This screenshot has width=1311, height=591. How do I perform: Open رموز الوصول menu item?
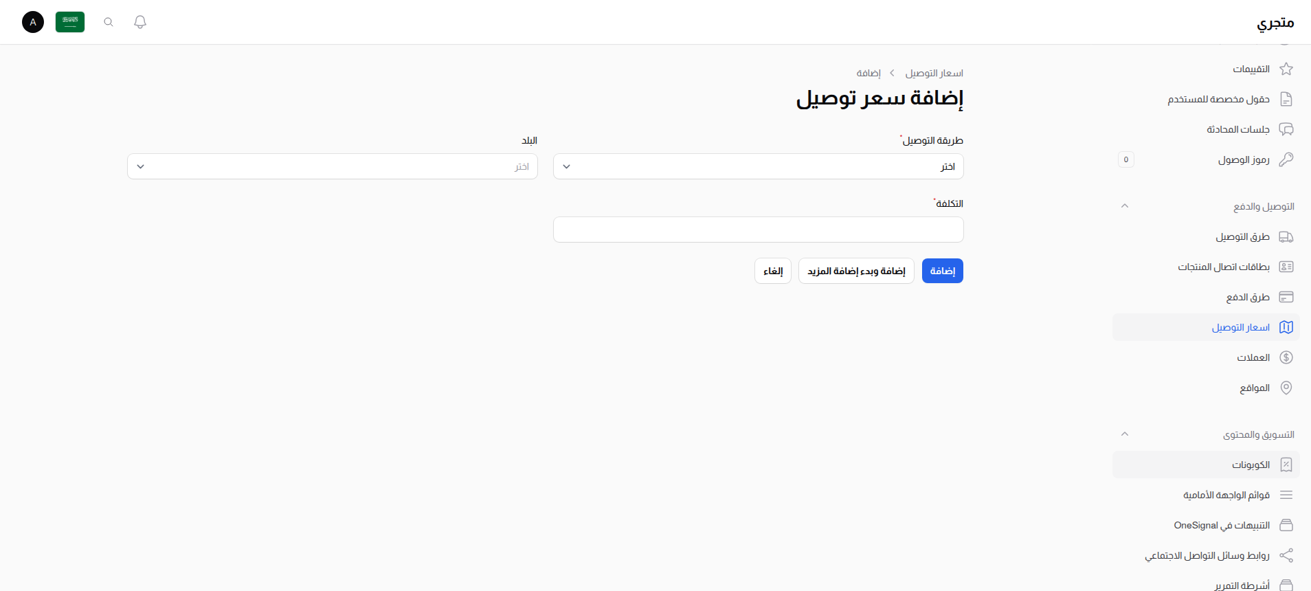[x=1206, y=159]
